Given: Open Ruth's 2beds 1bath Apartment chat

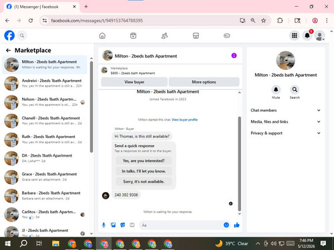Looking at the screenshot, I should pos(45,139).
